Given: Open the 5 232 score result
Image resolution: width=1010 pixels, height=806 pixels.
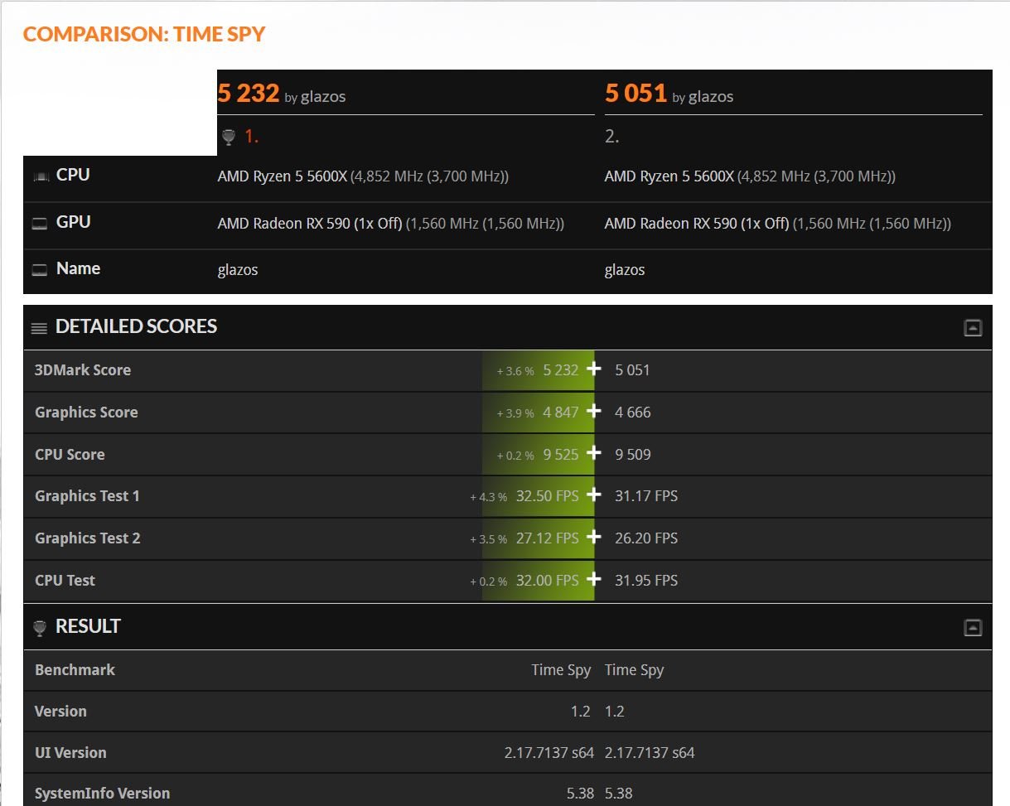Looking at the screenshot, I should (x=249, y=93).
